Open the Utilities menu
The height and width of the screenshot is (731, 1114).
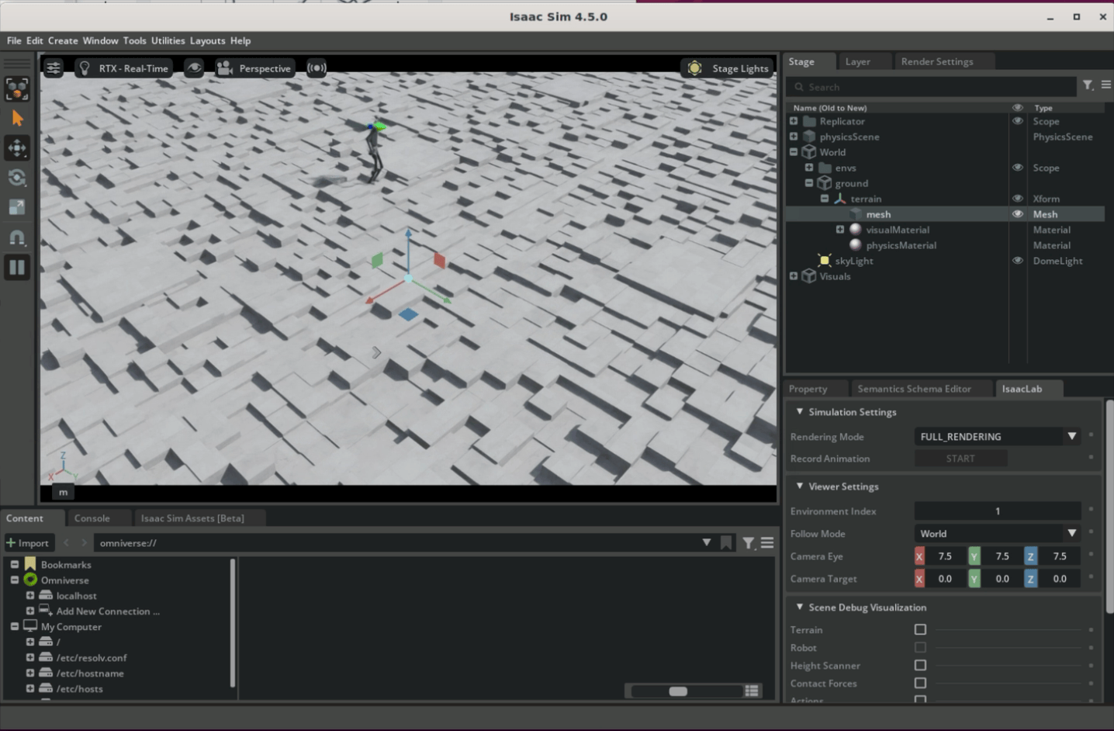click(x=168, y=40)
